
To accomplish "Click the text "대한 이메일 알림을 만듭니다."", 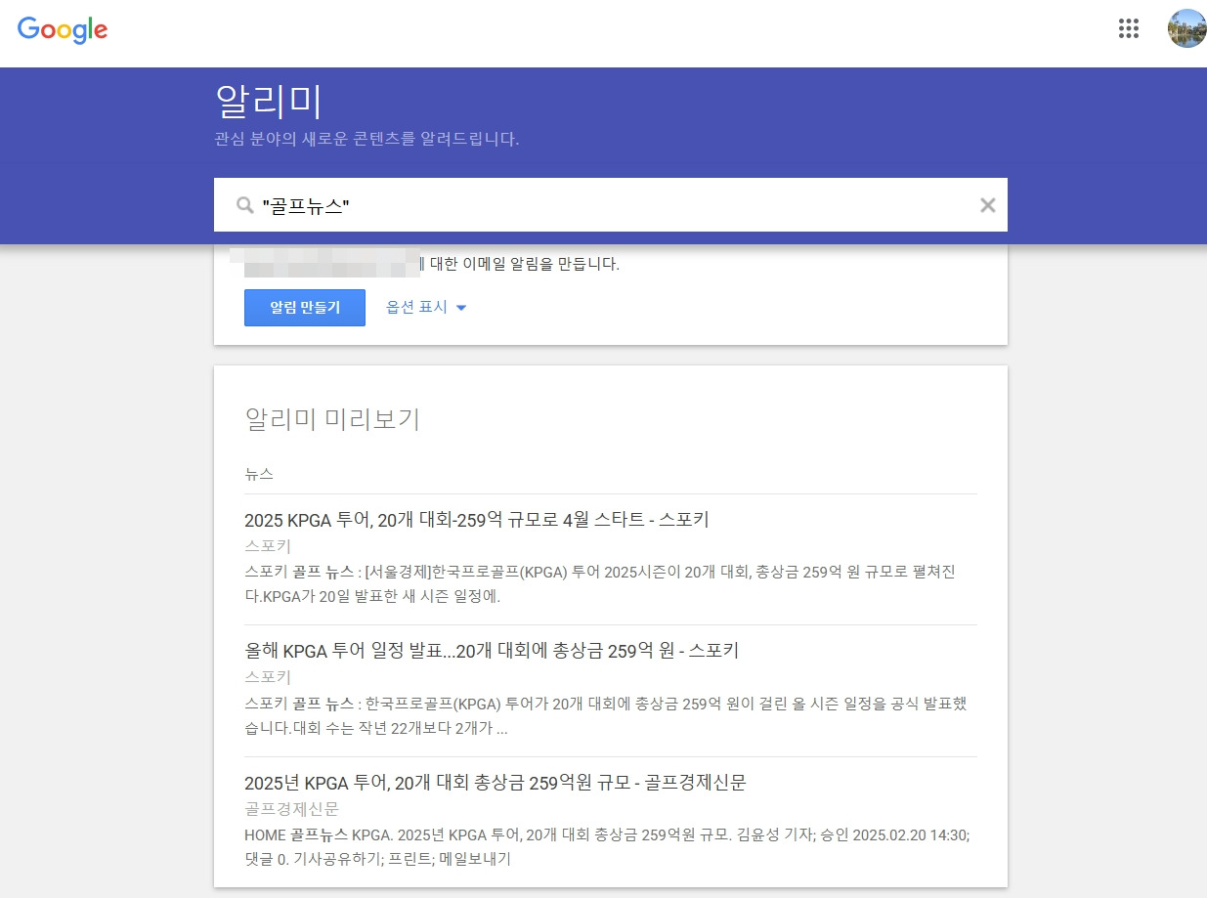I will 525,264.
